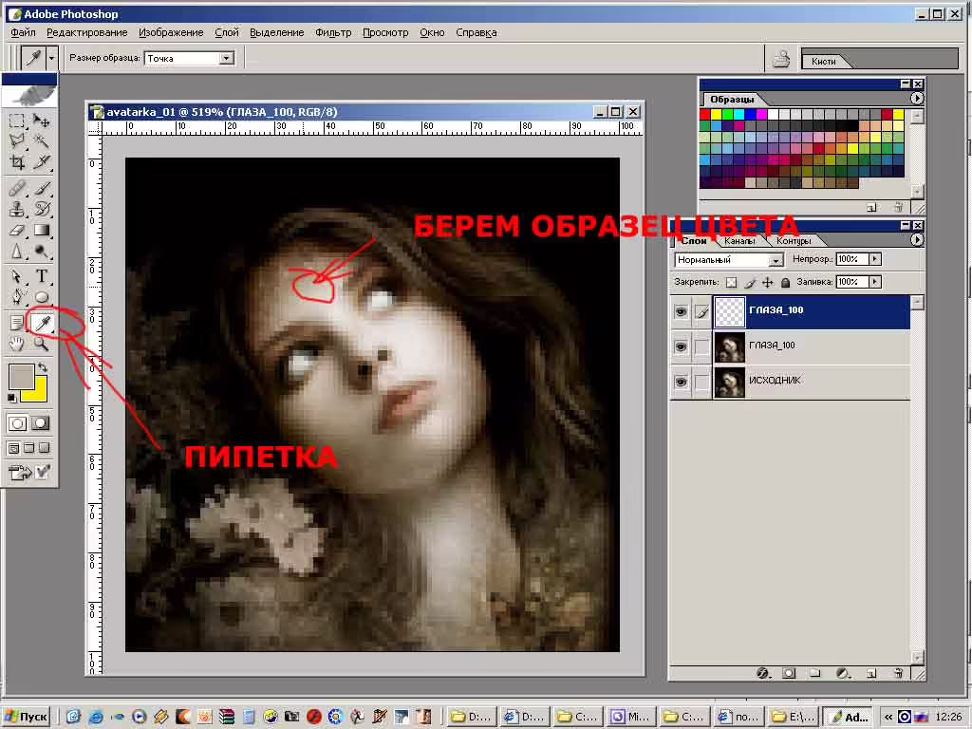Open the new adjustment layer menu

point(843,673)
